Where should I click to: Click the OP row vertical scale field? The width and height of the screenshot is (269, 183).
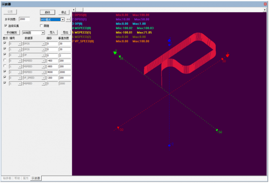[65, 54]
